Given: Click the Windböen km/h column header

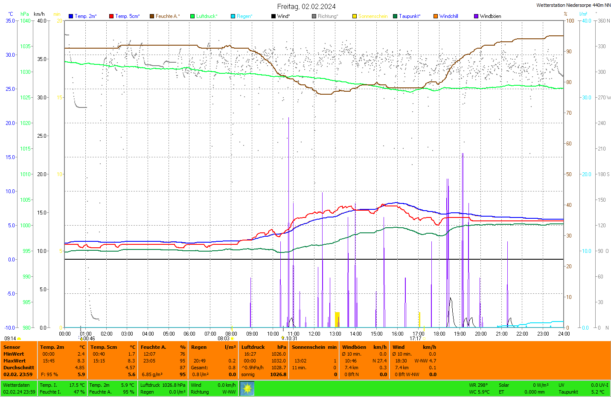Looking at the screenshot, I should click(364, 347).
